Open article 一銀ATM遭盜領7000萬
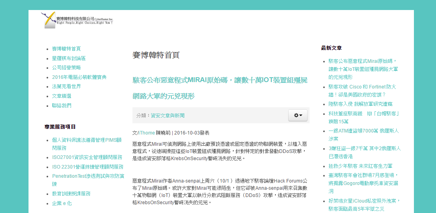Image resolution: width=436 pixels, height=213 pixels. click(x=363, y=135)
